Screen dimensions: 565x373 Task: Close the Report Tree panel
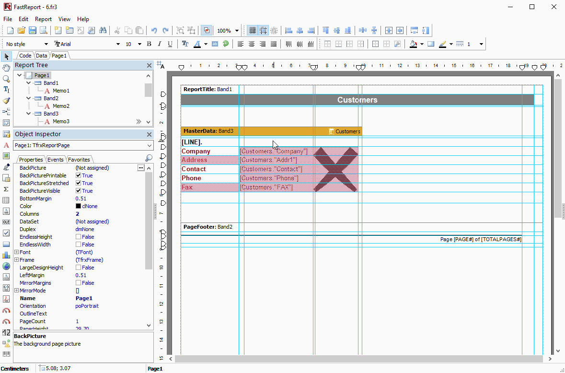[149, 65]
